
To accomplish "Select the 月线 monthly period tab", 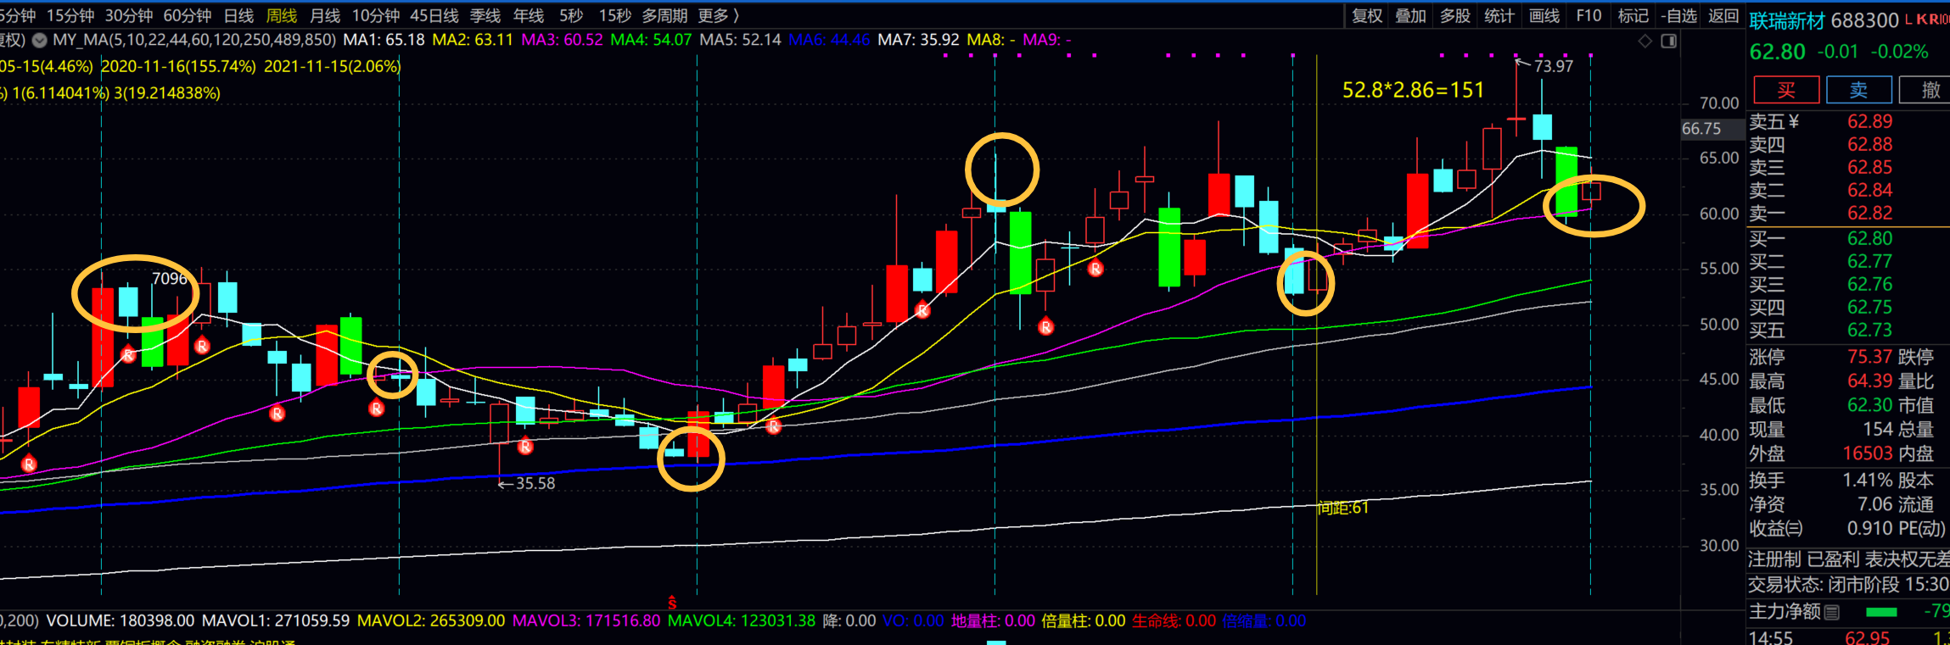I will 325,15.
